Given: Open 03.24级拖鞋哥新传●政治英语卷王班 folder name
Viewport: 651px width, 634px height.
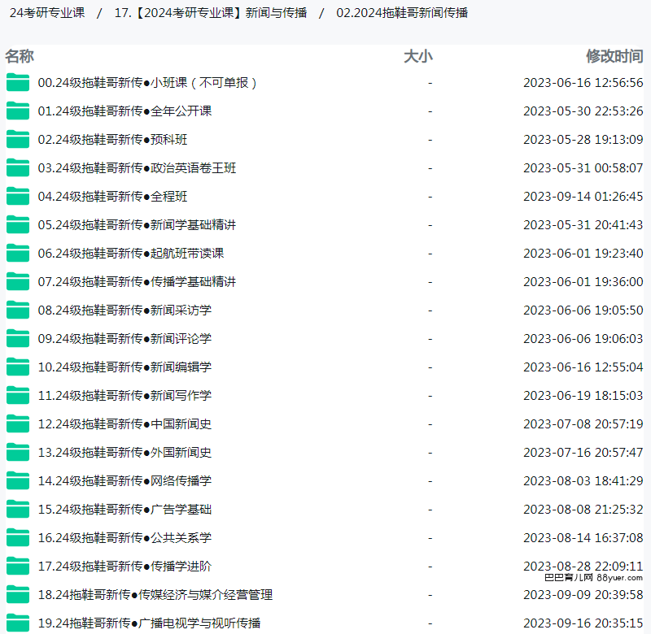Looking at the screenshot, I should click(137, 168).
